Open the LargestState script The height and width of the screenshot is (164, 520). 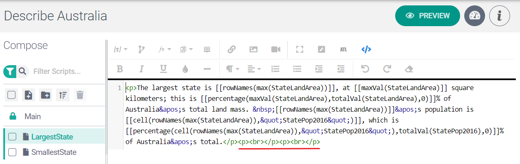click(52, 137)
